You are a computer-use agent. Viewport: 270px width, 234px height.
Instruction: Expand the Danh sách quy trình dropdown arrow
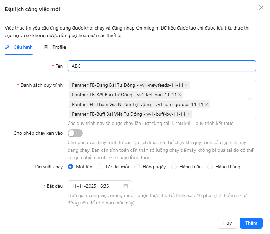coord(250,100)
